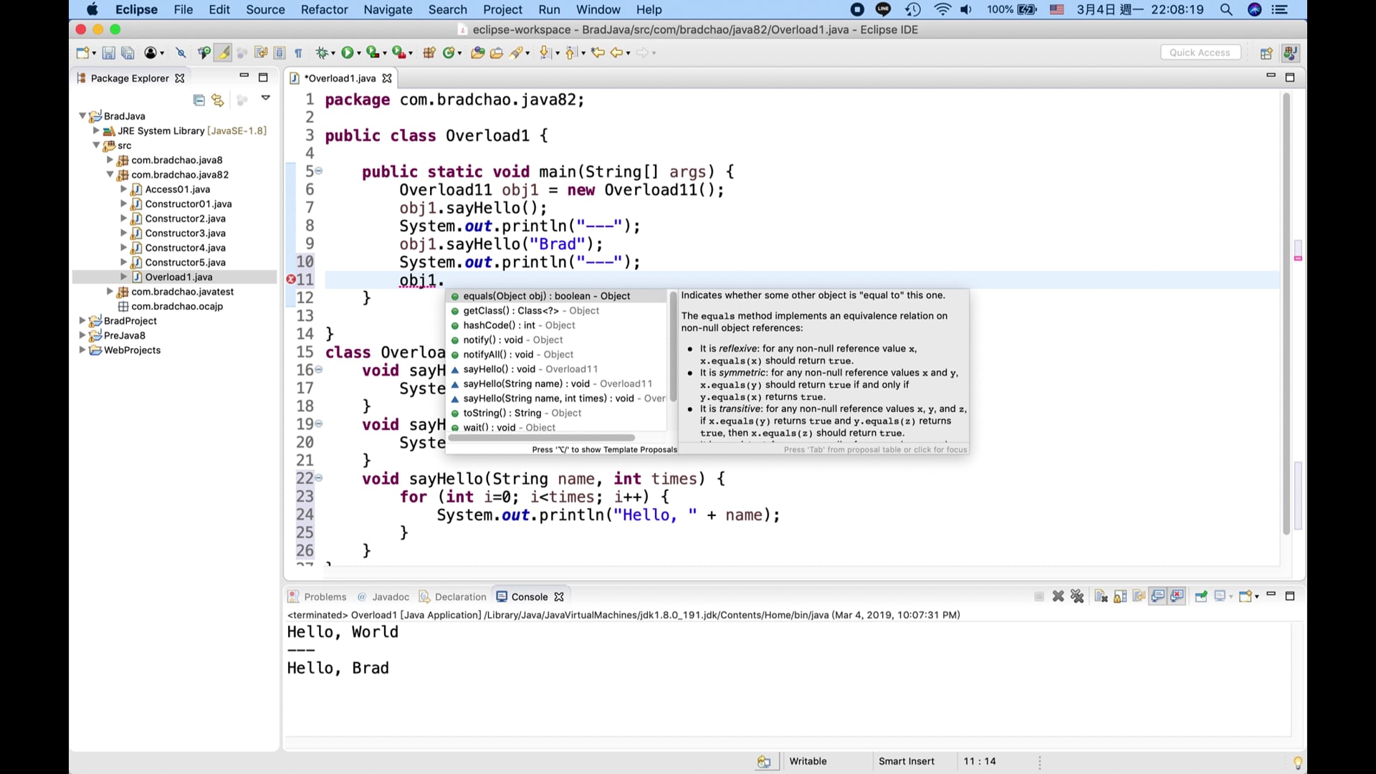Click New Java Class icon
Image resolution: width=1376 pixels, height=774 pixels.
tap(449, 52)
